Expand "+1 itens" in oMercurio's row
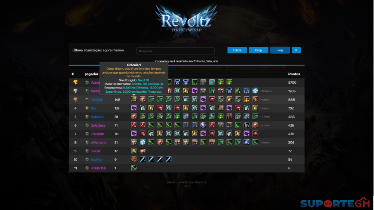This screenshot has width=374, height=210. point(264,142)
